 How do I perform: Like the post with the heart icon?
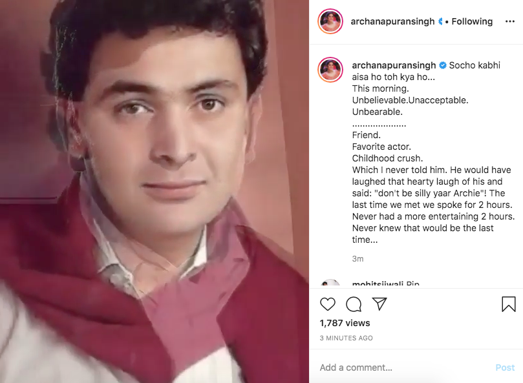click(328, 304)
